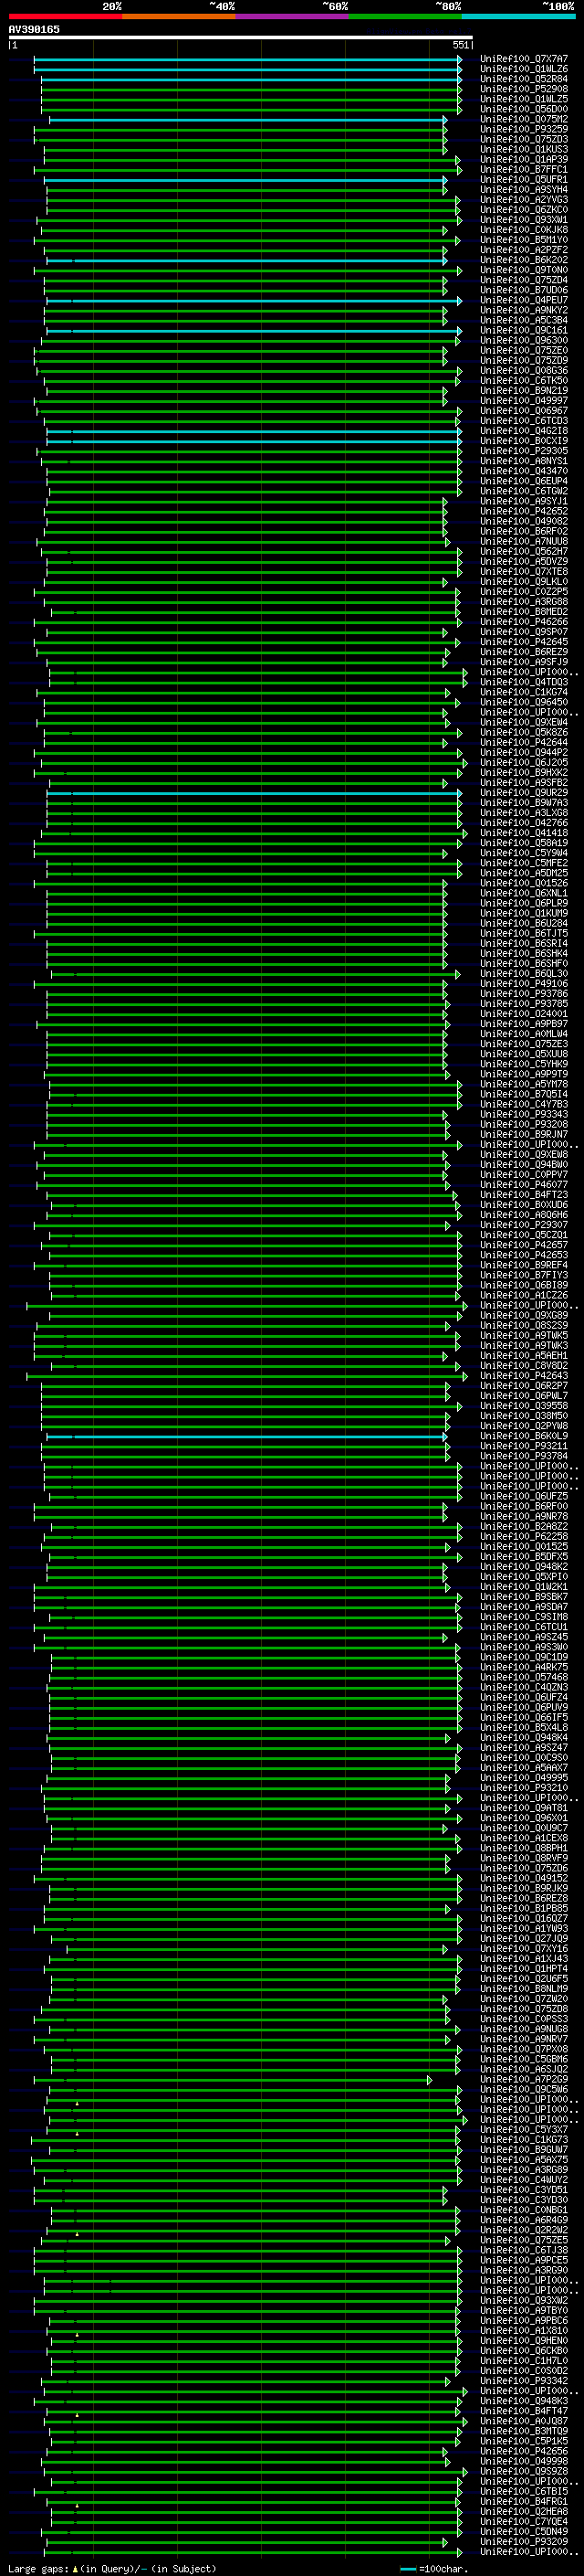Open hit UniRef100_B6K0L9
584x2576 pixels.
click(524, 1436)
